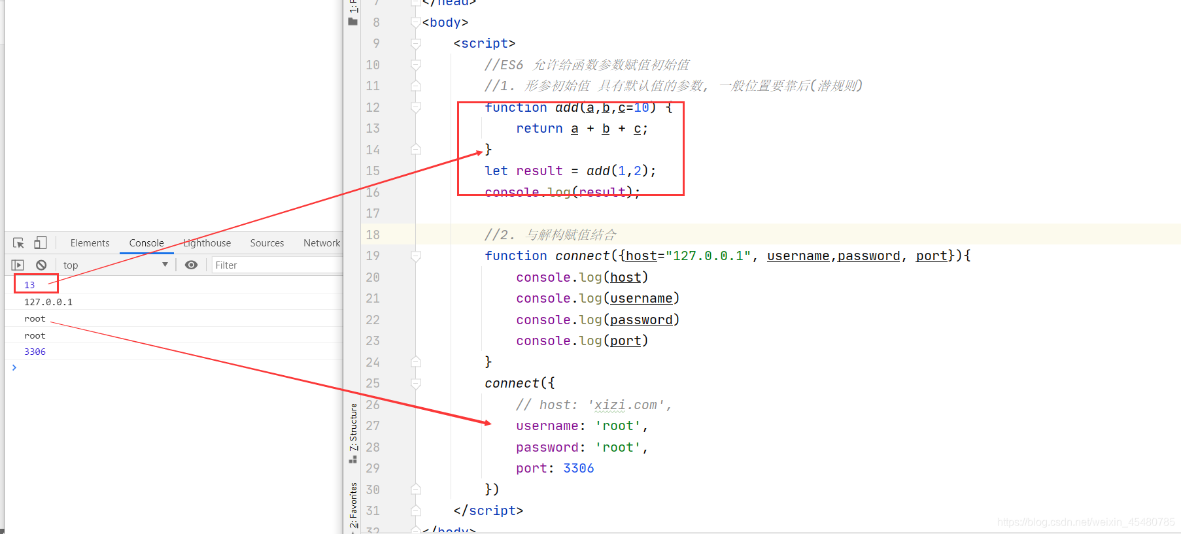Click fold end marker at line 30
Viewport: 1181px width, 534px height.
[415, 490]
